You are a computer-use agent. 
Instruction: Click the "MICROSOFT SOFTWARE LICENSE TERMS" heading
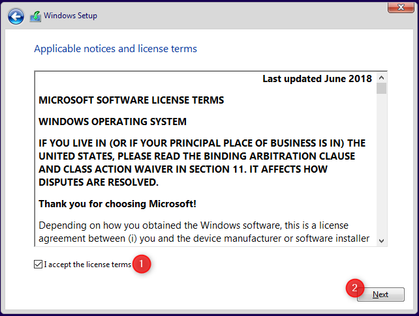tap(131, 100)
